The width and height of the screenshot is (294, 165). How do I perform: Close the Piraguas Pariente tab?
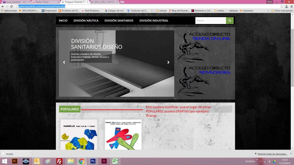coord(88,2)
